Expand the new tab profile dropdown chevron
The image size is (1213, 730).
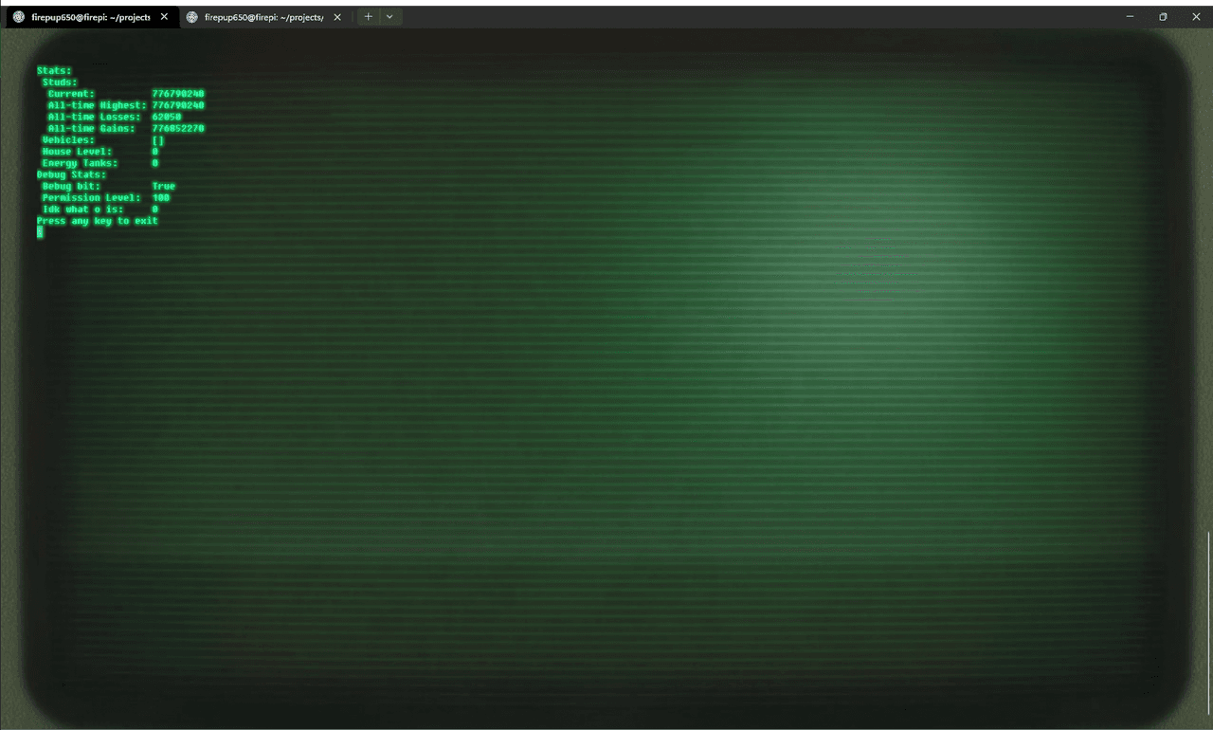(389, 17)
